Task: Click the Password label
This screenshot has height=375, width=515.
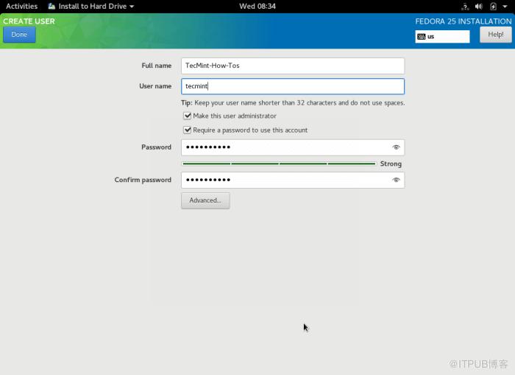Action: click(156, 147)
